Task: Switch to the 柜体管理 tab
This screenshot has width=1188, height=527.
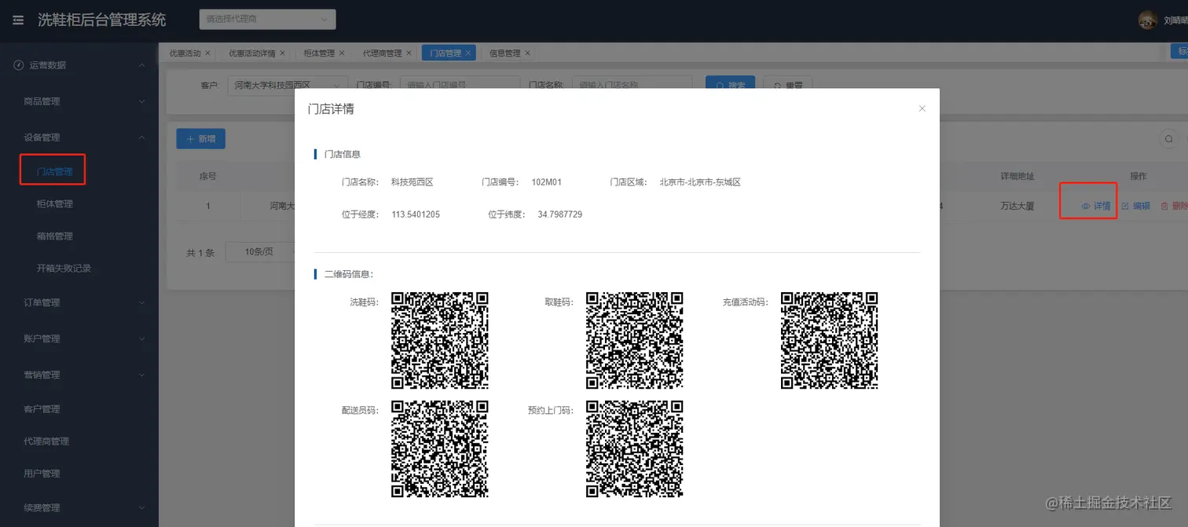Action: pos(319,53)
